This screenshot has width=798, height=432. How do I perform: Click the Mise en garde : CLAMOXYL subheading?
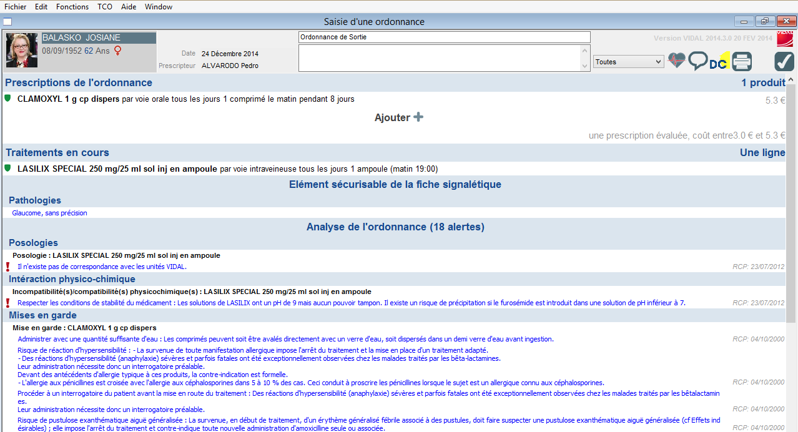click(84, 328)
